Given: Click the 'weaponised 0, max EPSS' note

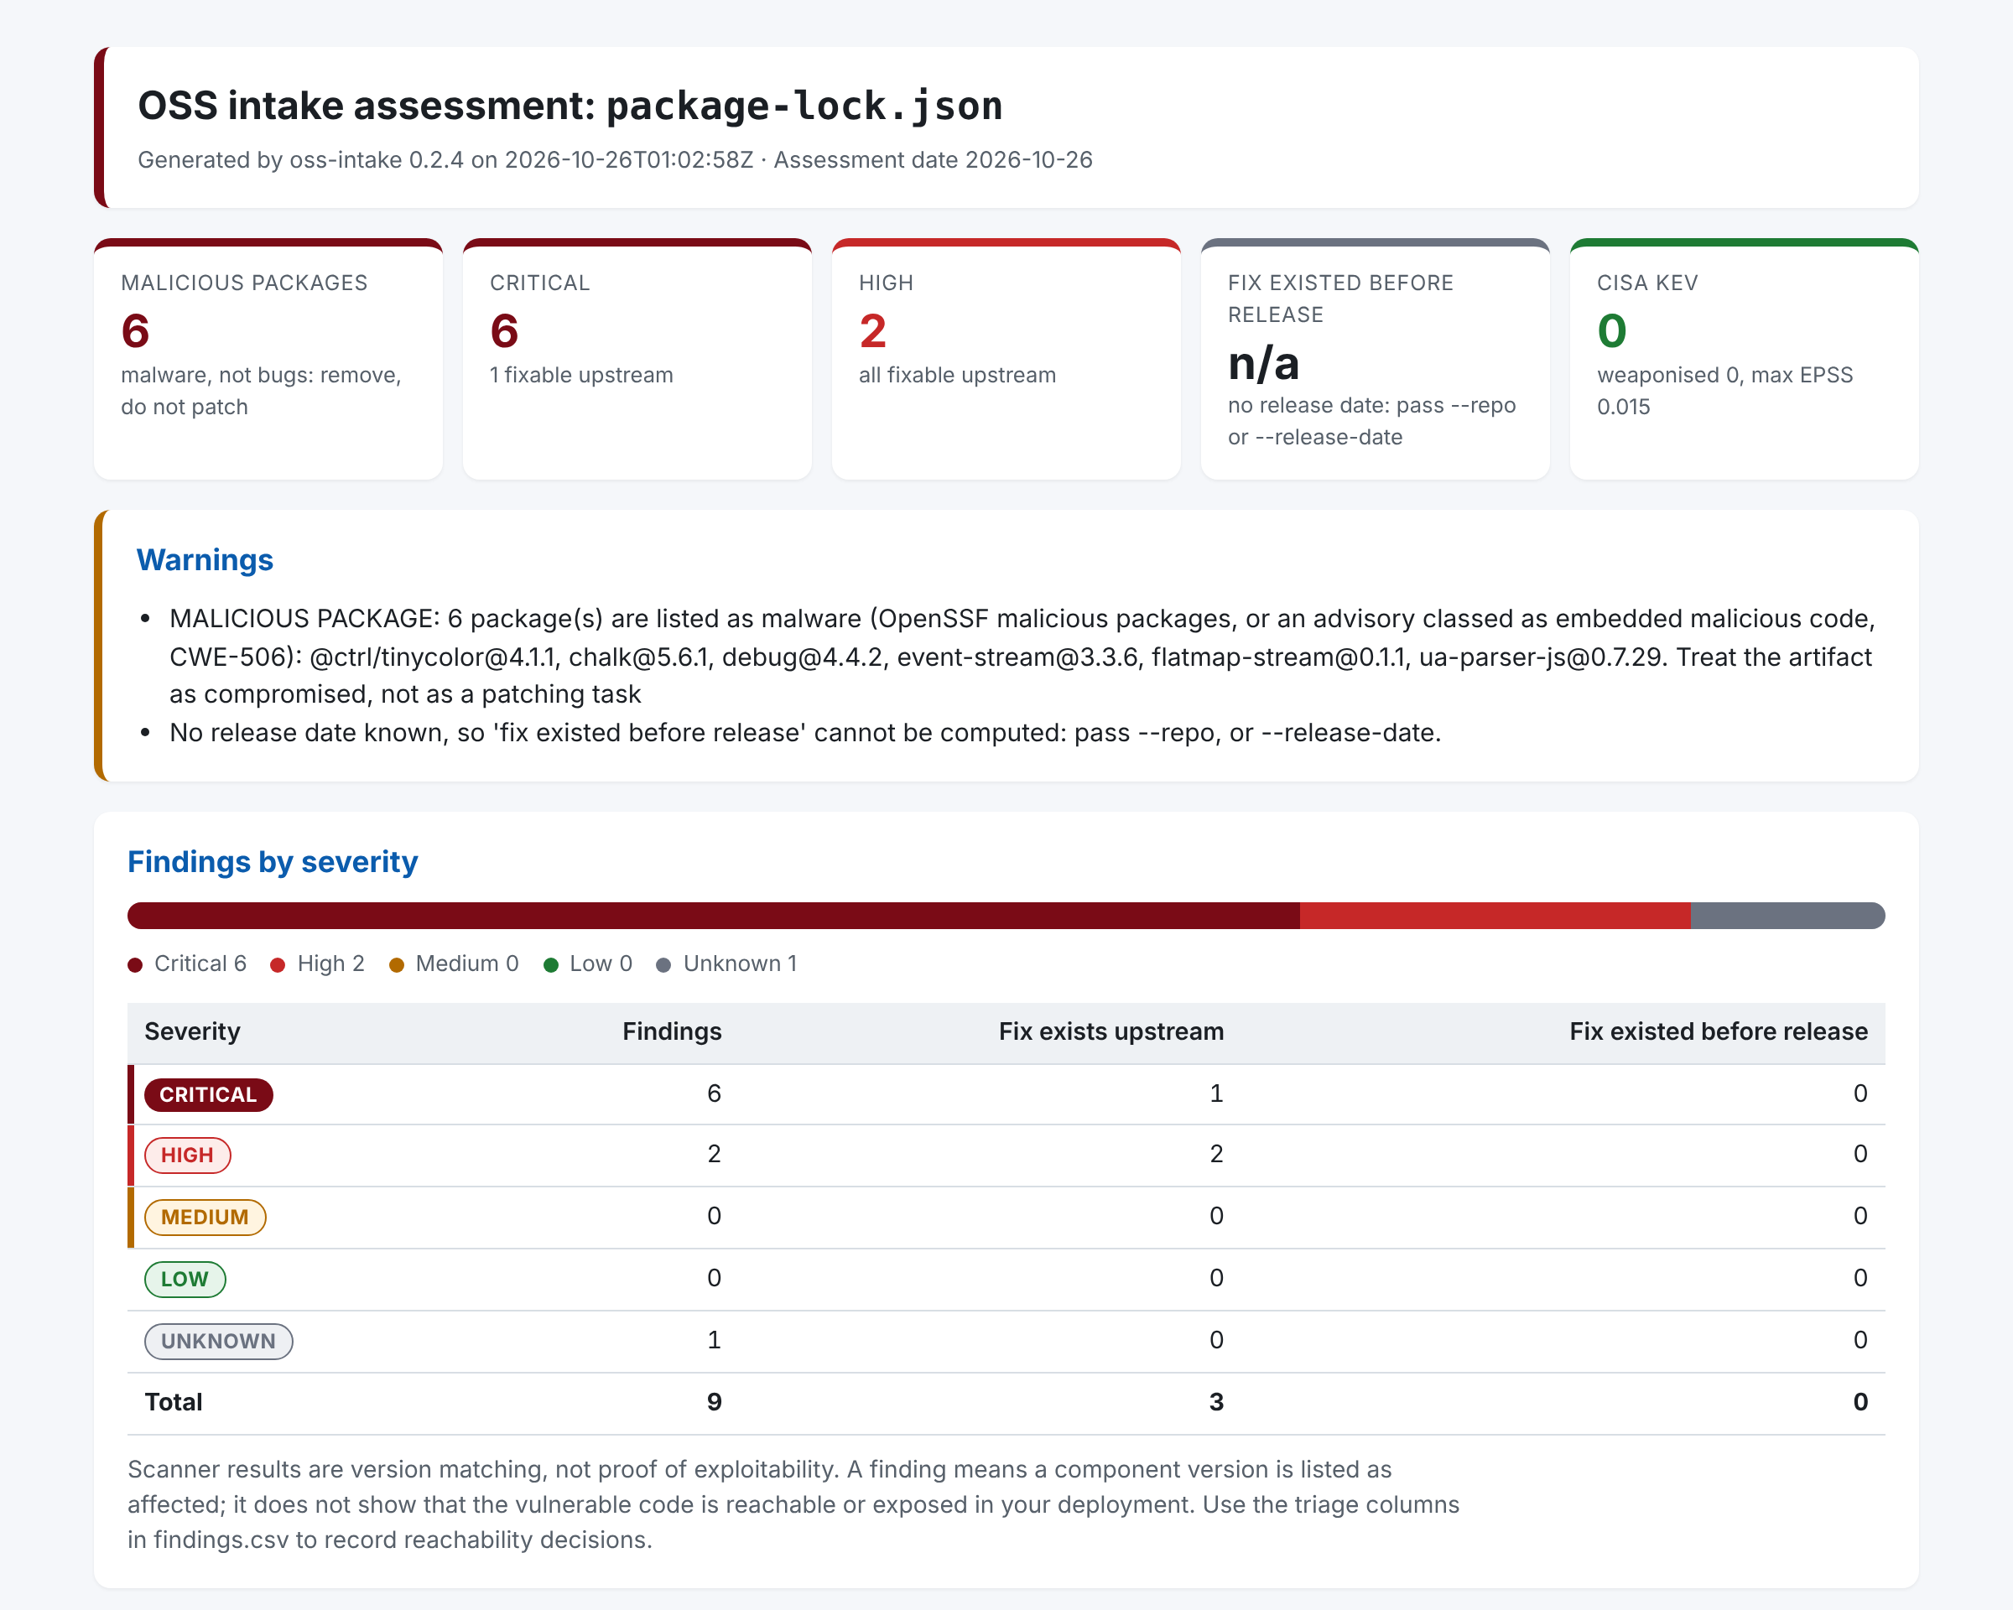Looking at the screenshot, I should (1725, 391).
